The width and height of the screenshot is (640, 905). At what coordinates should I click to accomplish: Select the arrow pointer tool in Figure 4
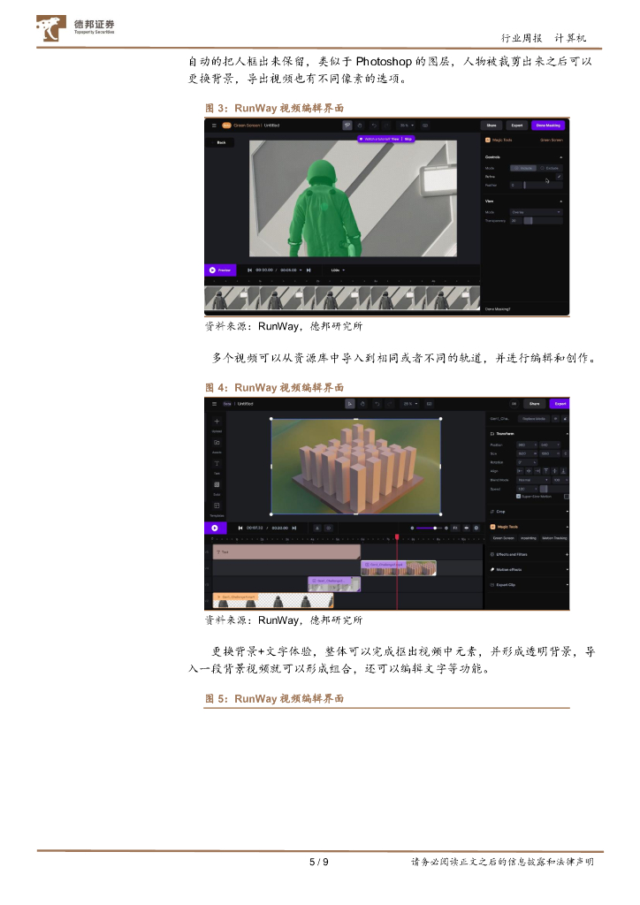[350, 404]
